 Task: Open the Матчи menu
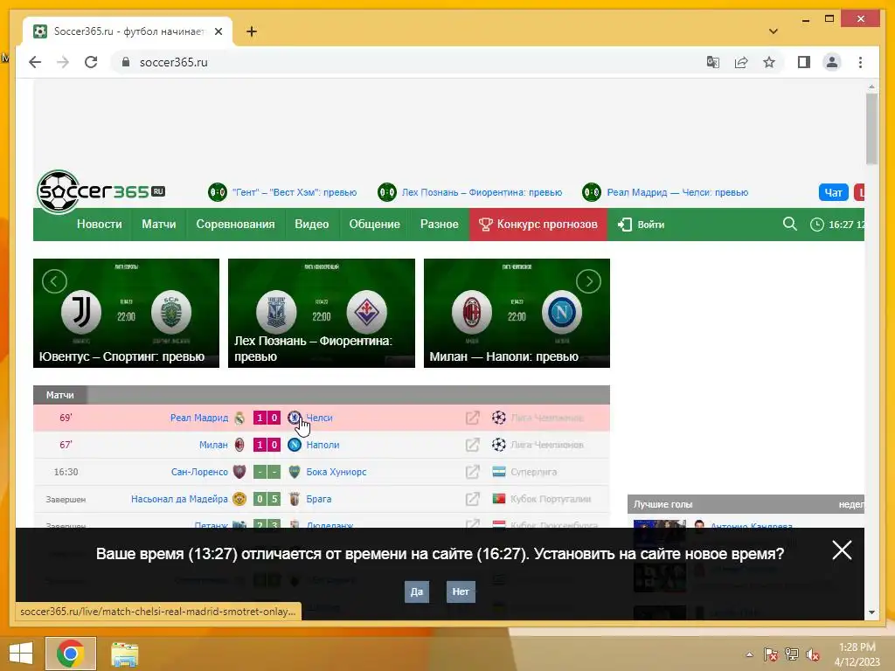(159, 225)
